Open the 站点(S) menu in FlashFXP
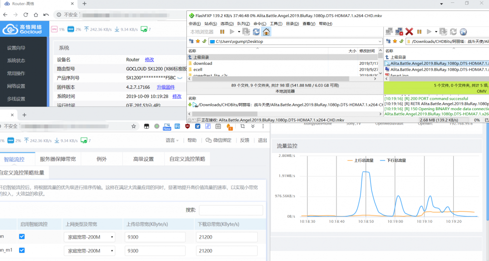This screenshot has height=261, width=489. (x=210, y=24)
